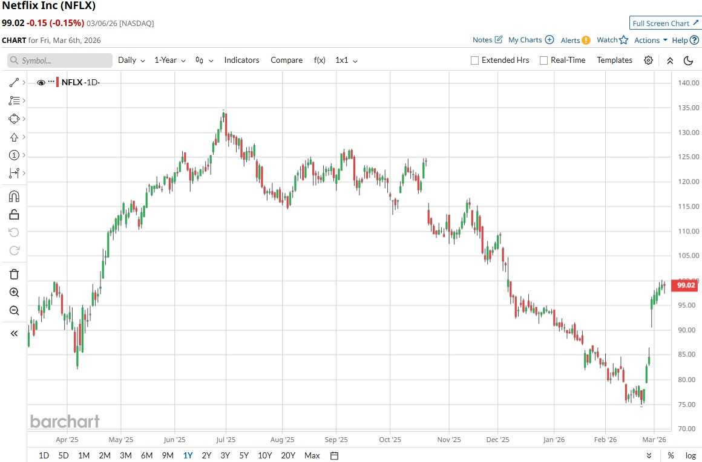Select the trend line drawing tool
This screenshot has height=462, width=702.
(x=15, y=82)
